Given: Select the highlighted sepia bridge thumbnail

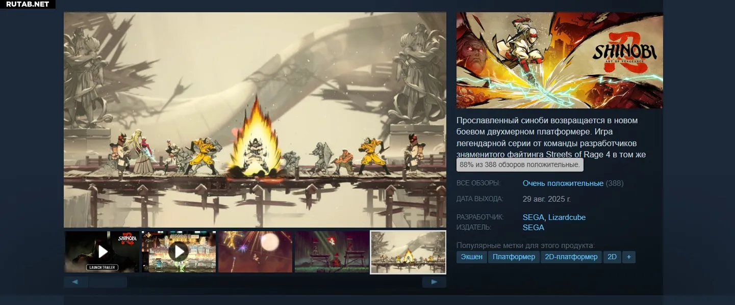Looking at the screenshot, I should [x=408, y=252].
